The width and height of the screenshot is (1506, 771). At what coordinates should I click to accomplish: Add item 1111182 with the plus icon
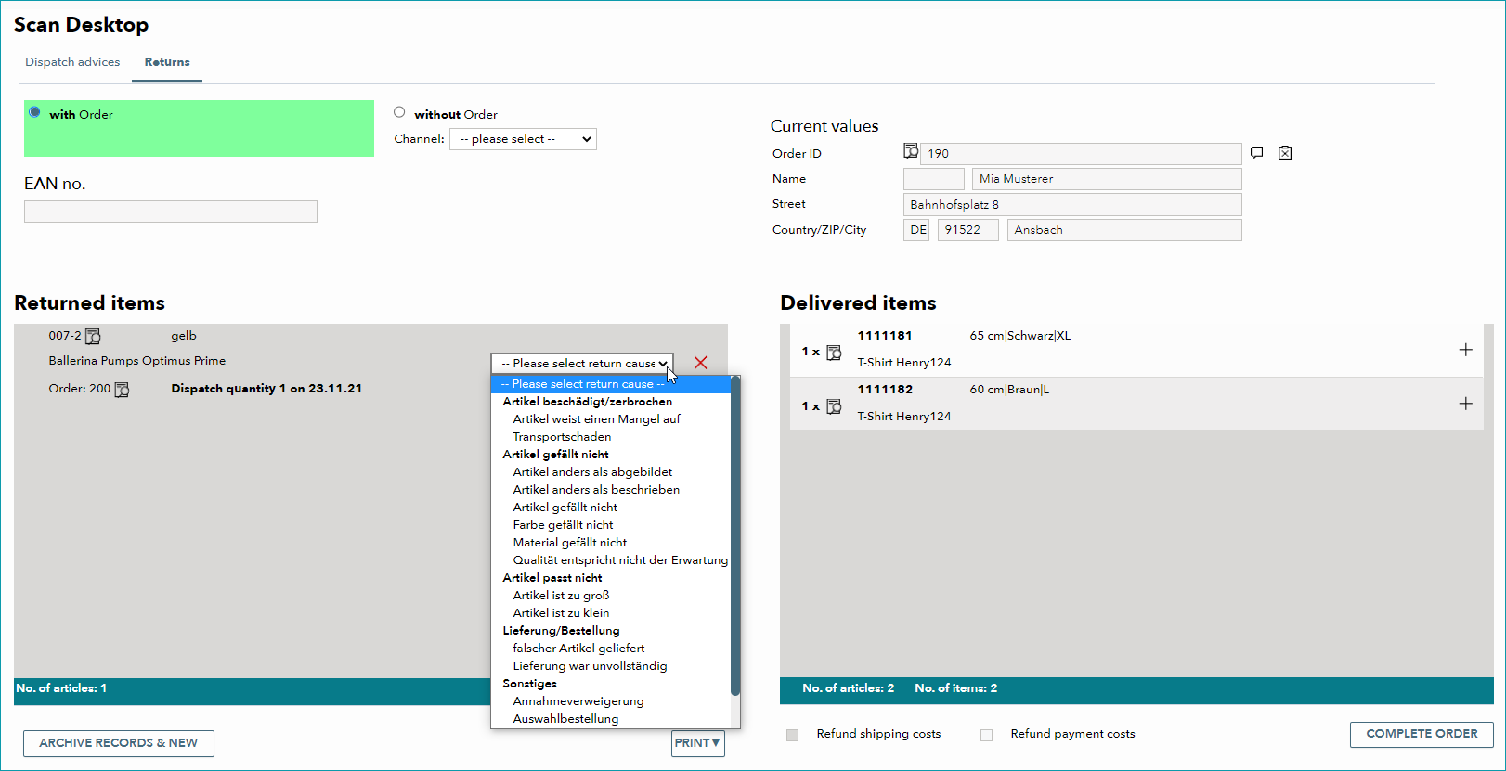point(1465,404)
